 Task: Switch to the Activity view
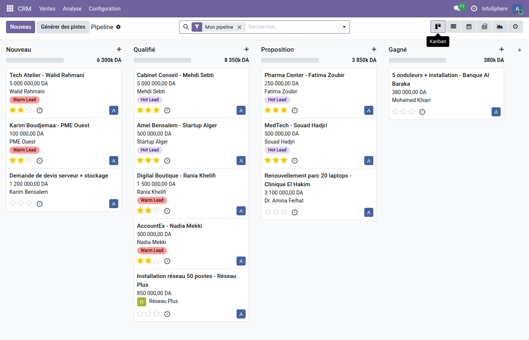[515, 27]
